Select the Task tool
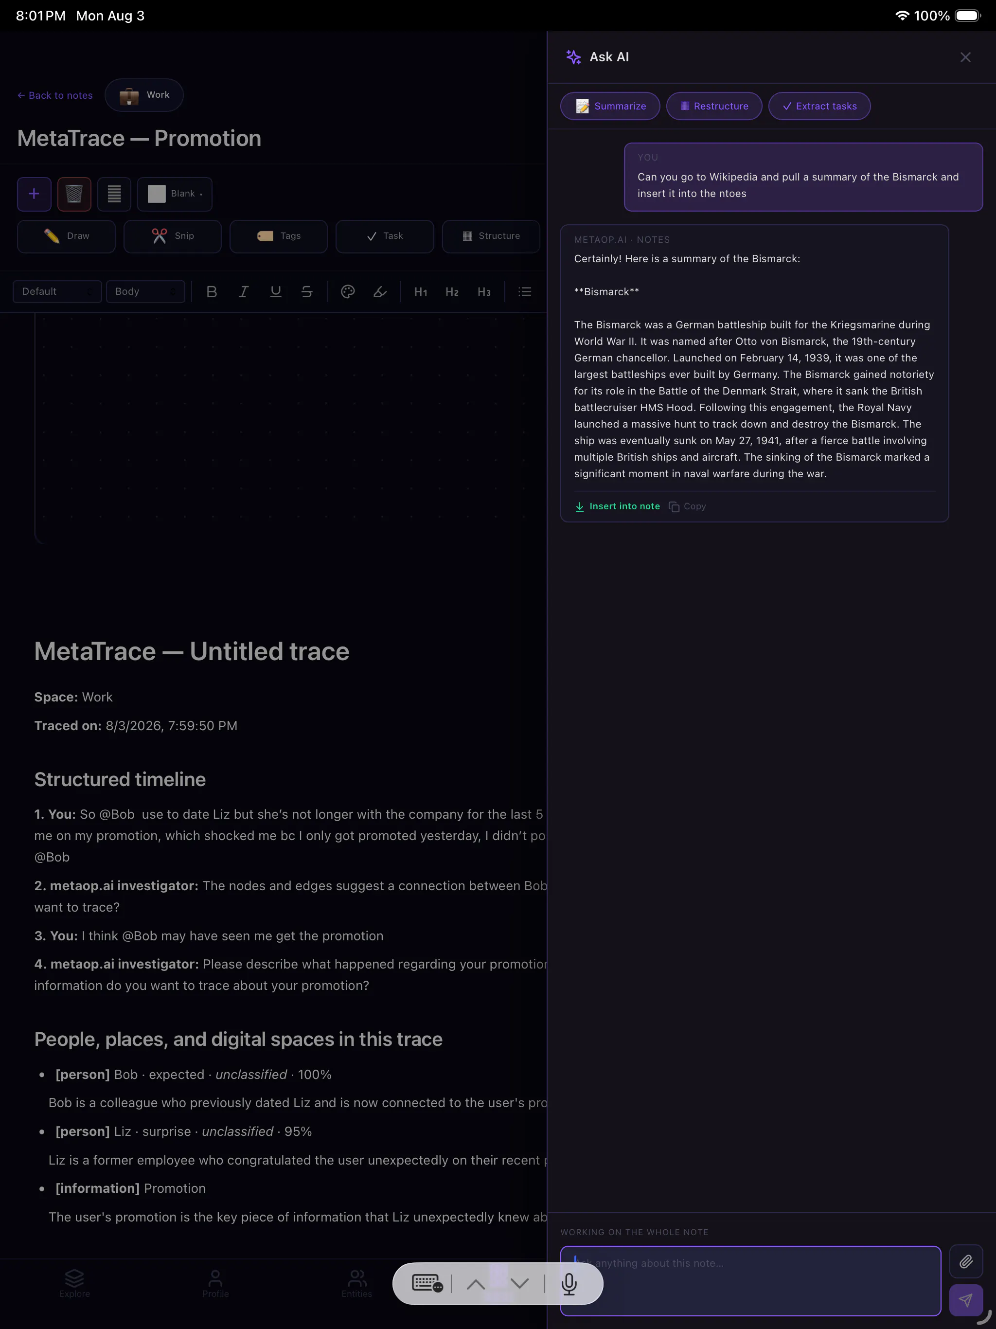This screenshot has width=996, height=1329. click(385, 236)
